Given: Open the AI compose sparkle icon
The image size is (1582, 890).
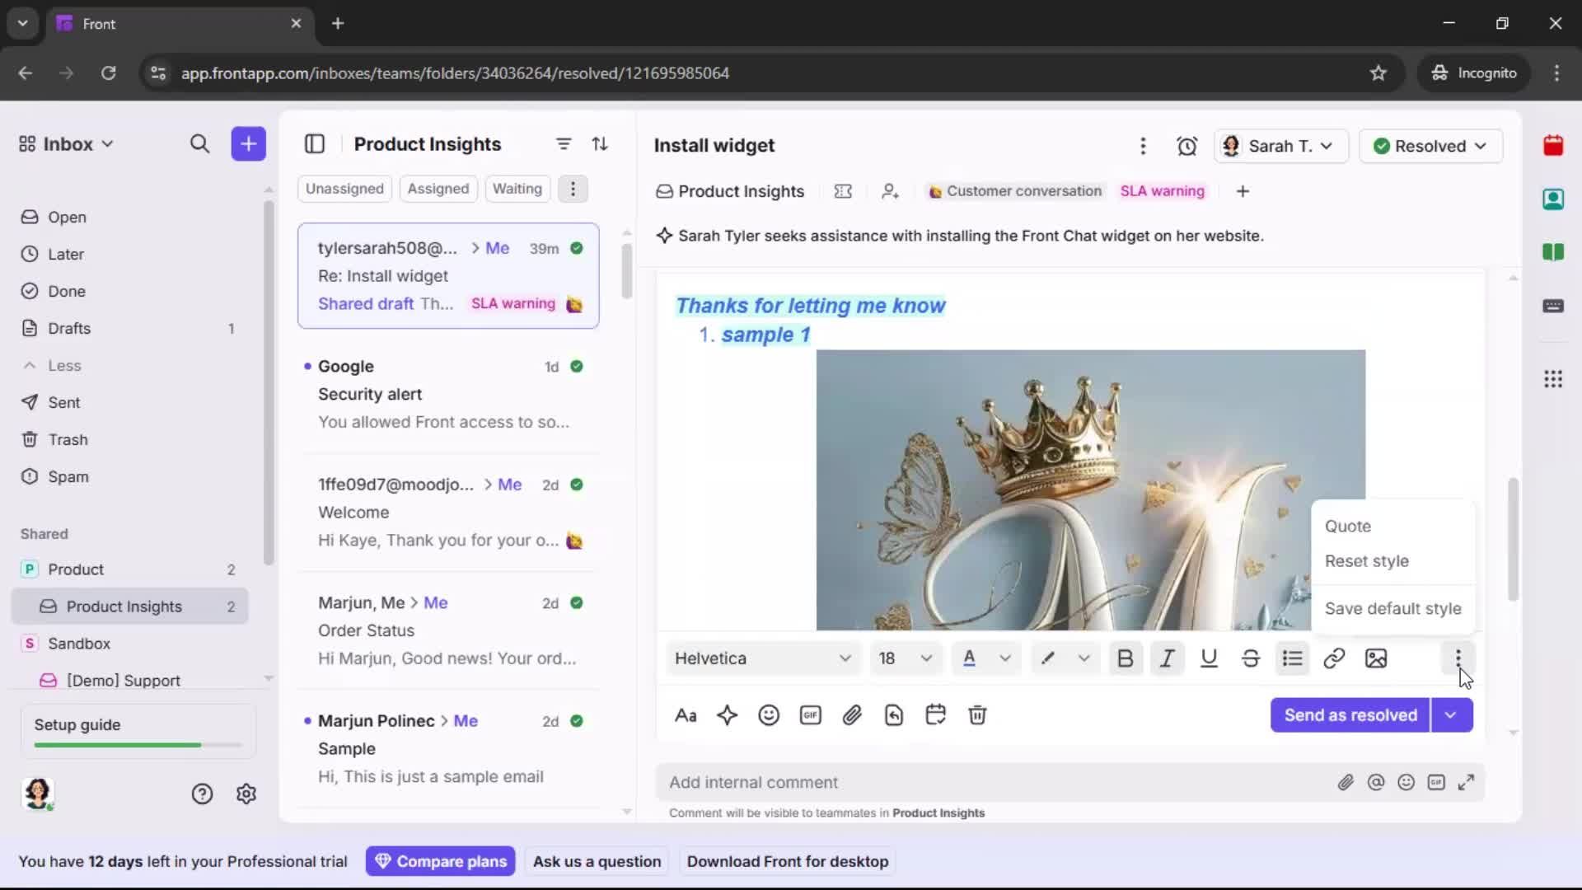Looking at the screenshot, I should tap(728, 715).
